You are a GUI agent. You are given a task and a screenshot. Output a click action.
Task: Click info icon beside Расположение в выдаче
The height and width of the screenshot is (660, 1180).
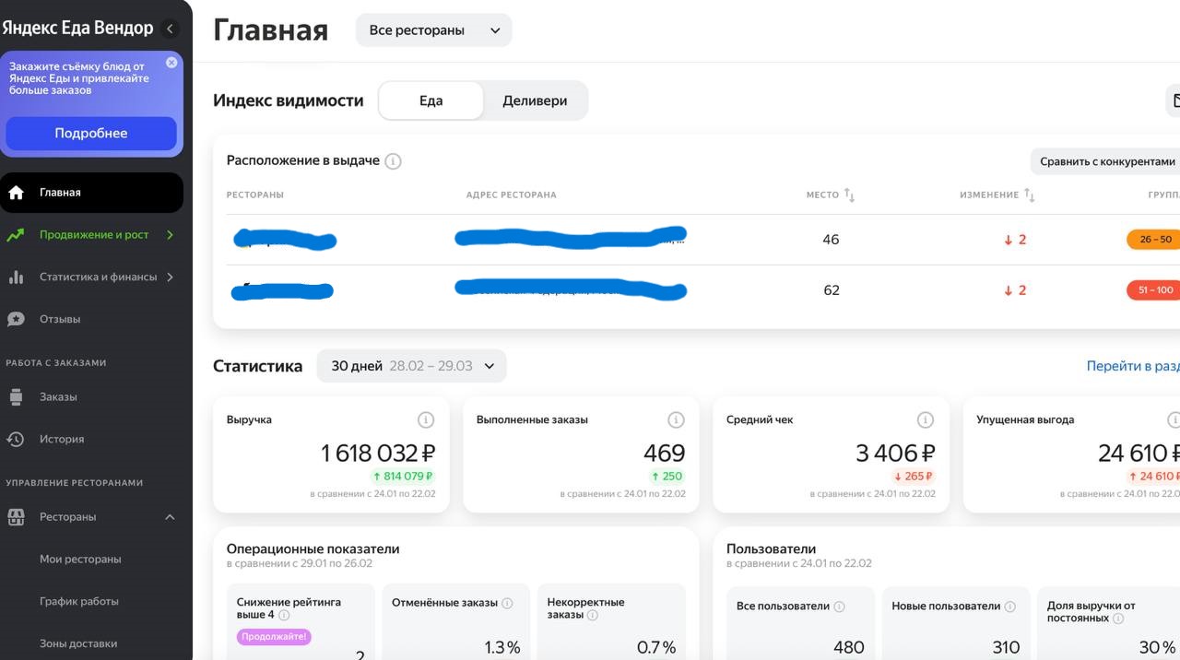click(x=393, y=161)
